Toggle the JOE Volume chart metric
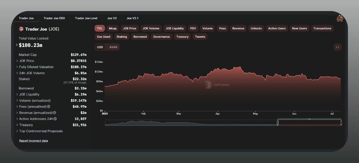 coord(151,28)
